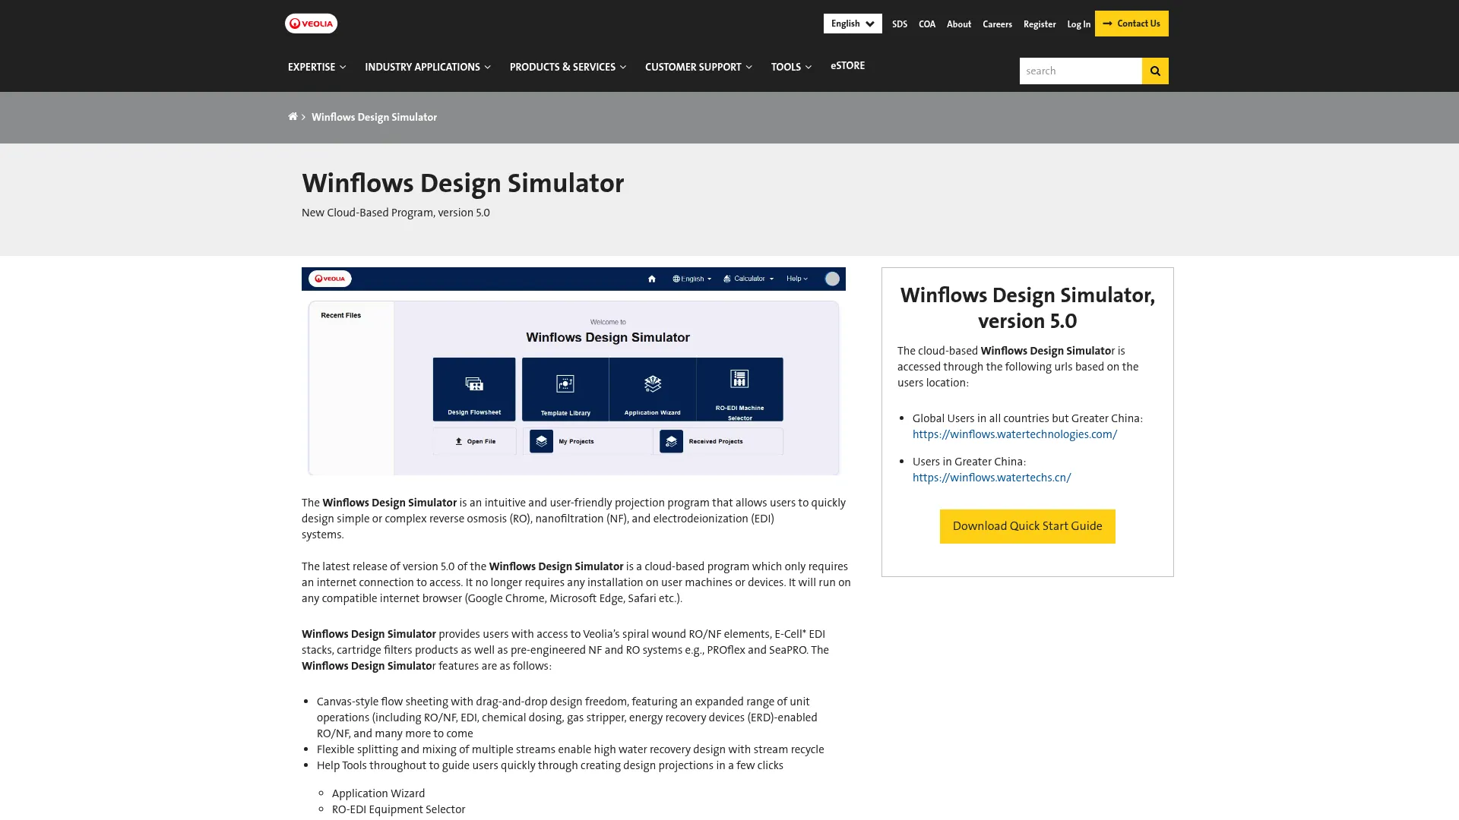Expand the TOOLS menu

click(x=791, y=67)
